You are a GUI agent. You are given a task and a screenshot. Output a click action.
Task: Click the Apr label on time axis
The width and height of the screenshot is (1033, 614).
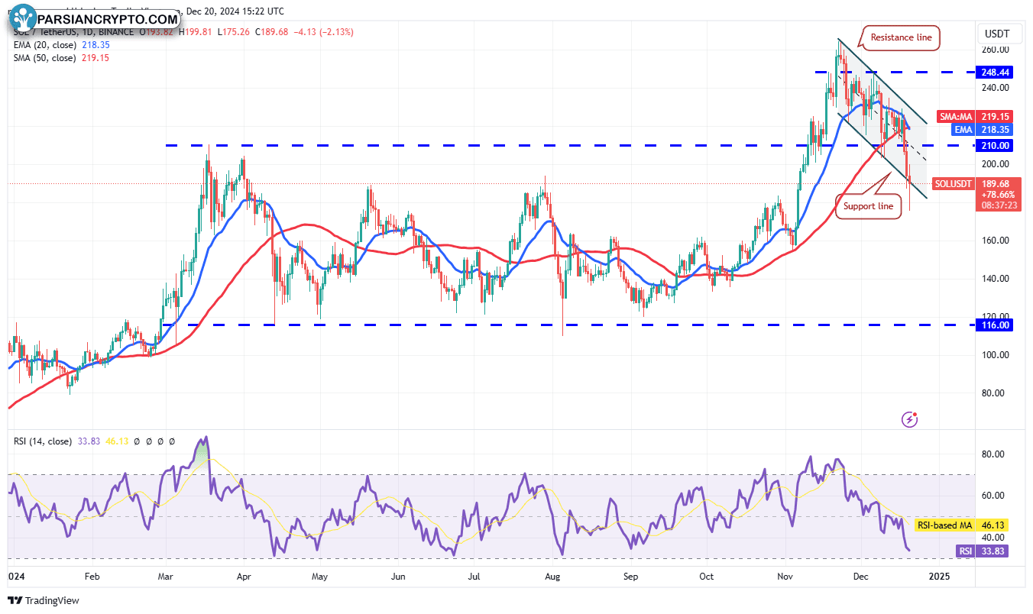244,577
